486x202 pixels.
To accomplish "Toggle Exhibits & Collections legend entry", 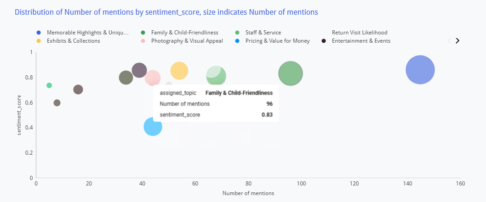I will (x=73, y=41).
